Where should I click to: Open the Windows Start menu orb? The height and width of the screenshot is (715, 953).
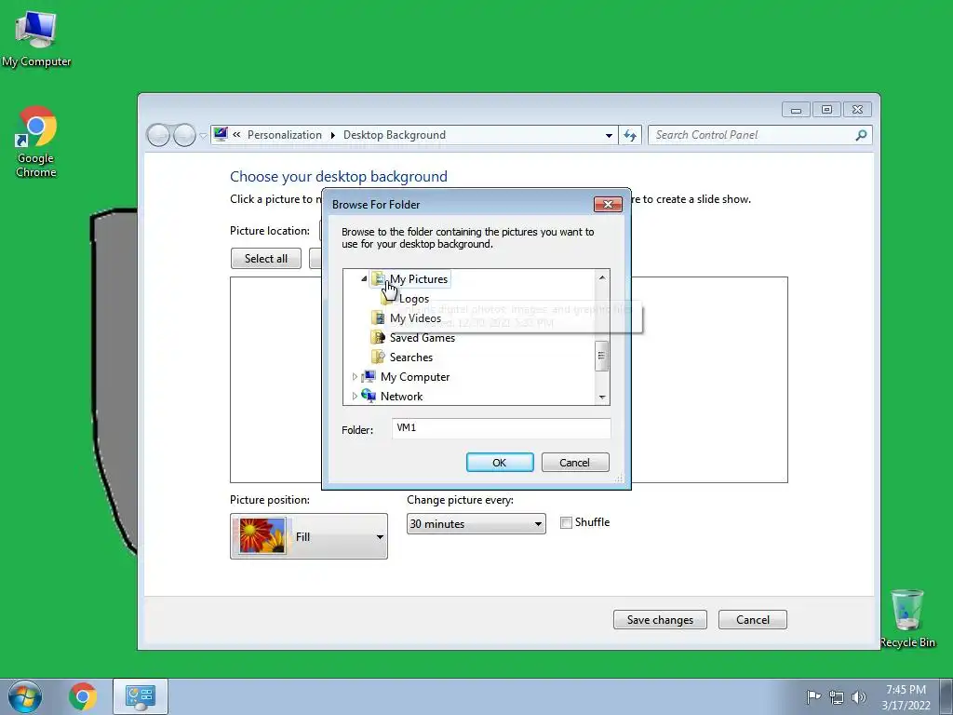pyautogui.click(x=25, y=696)
